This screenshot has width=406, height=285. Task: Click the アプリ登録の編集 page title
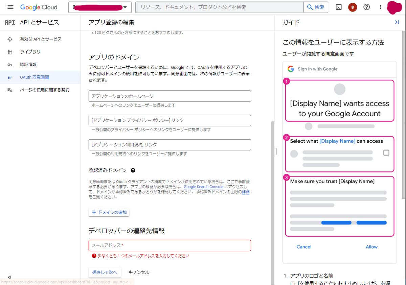(x=111, y=22)
